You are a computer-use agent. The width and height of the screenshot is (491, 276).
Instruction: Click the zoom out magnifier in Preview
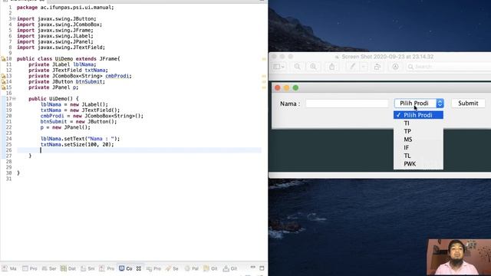pos(297,67)
